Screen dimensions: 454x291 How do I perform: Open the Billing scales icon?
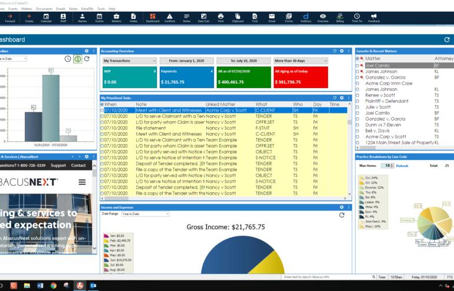click(340, 18)
